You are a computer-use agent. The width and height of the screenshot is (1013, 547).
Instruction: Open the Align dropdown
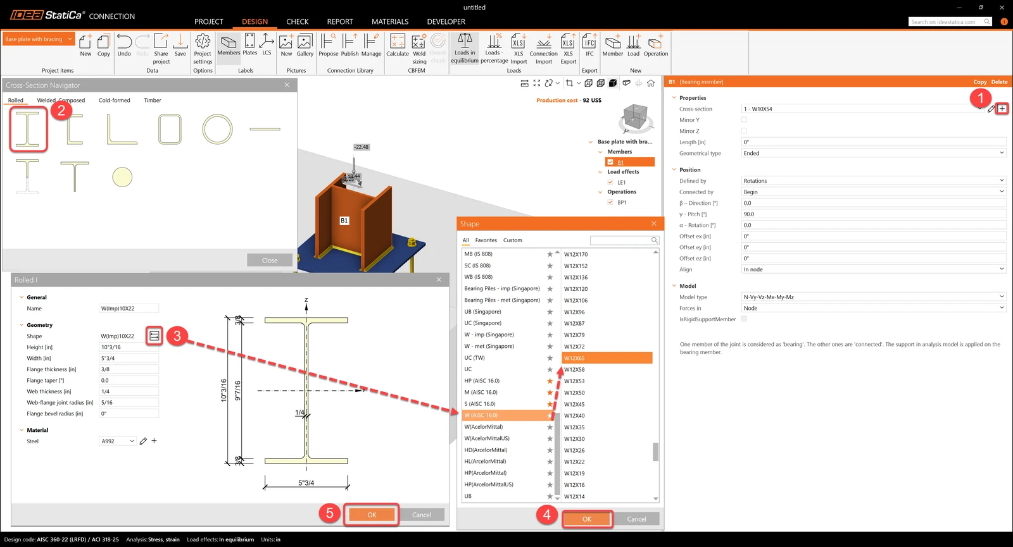(x=874, y=269)
